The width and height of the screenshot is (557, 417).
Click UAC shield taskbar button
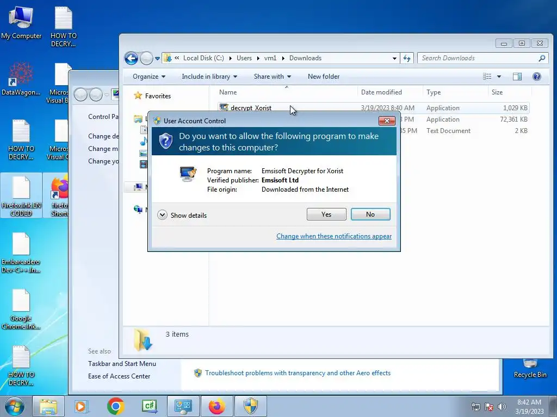250,406
